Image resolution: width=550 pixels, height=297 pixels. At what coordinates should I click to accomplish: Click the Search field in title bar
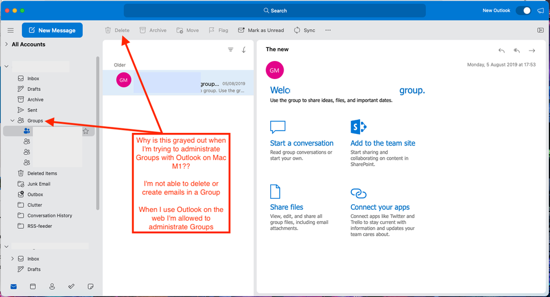[x=275, y=10]
